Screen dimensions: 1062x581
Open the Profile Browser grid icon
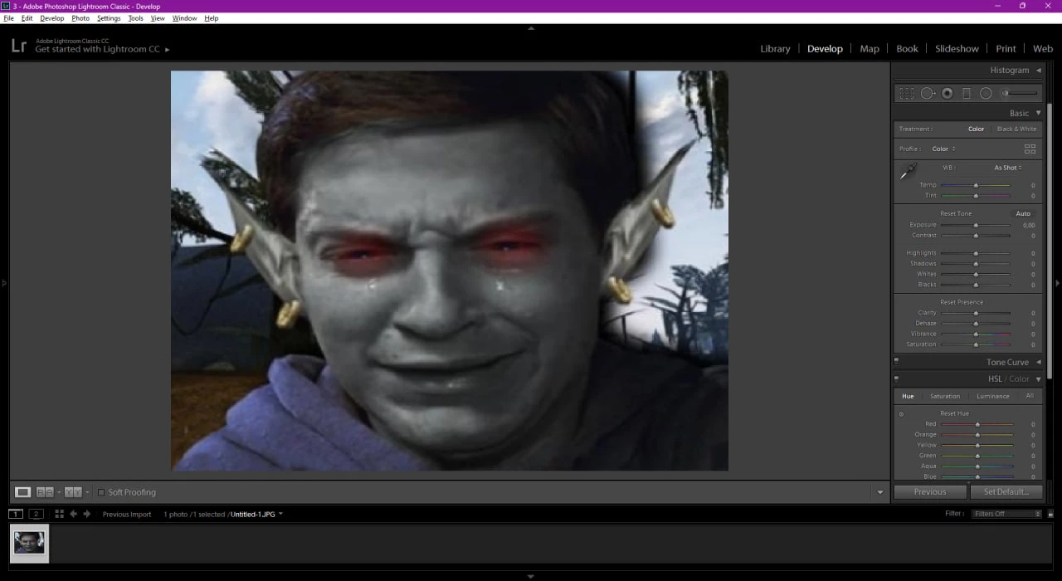click(1030, 149)
